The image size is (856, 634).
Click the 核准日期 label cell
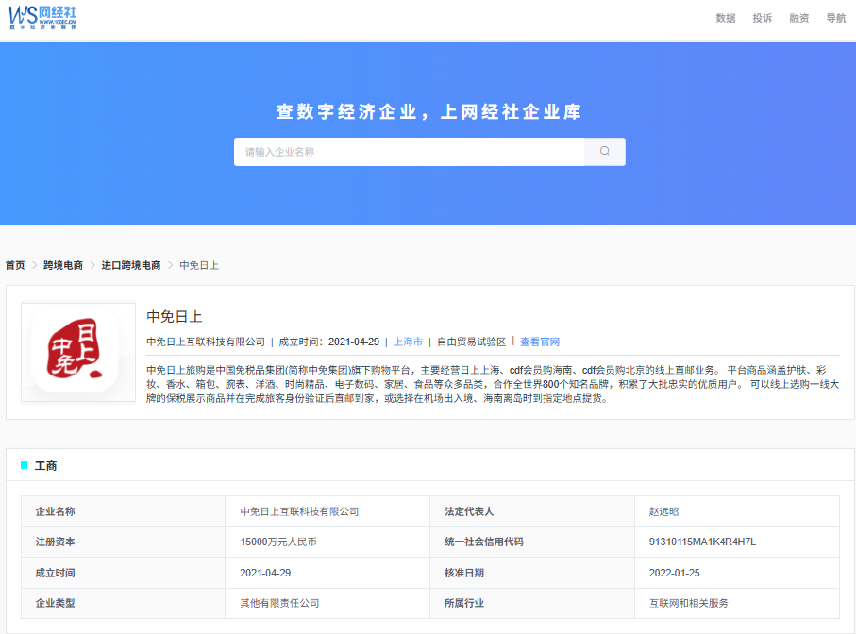[x=531, y=573]
